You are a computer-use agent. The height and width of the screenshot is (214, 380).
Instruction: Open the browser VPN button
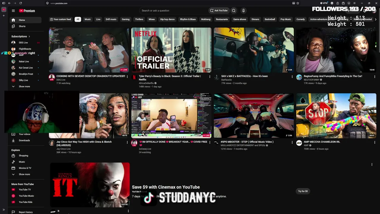(x=324, y=3)
